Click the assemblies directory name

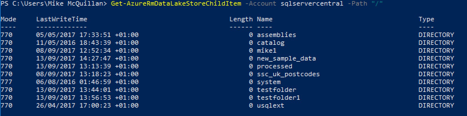tap(276, 35)
